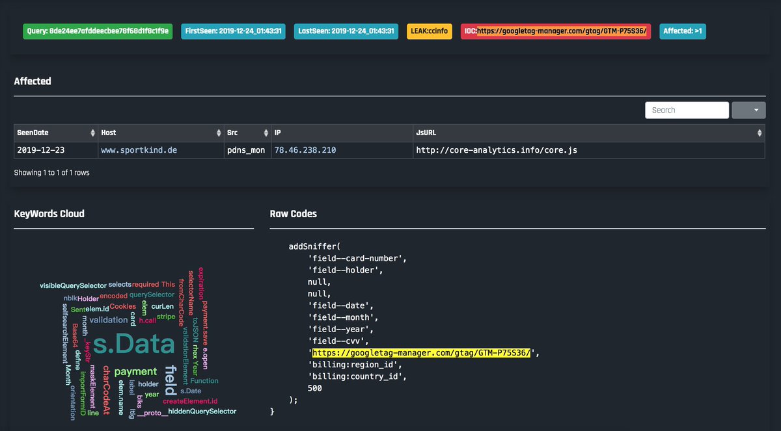This screenshot has height=431, width=781.
Task: Click 'Showing 1 to 1 of 1 rows' text
Action: click(51, 173)
